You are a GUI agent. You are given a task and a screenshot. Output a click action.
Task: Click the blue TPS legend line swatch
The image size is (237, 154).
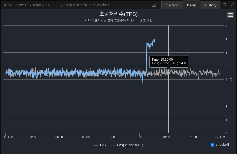[96, 145]
